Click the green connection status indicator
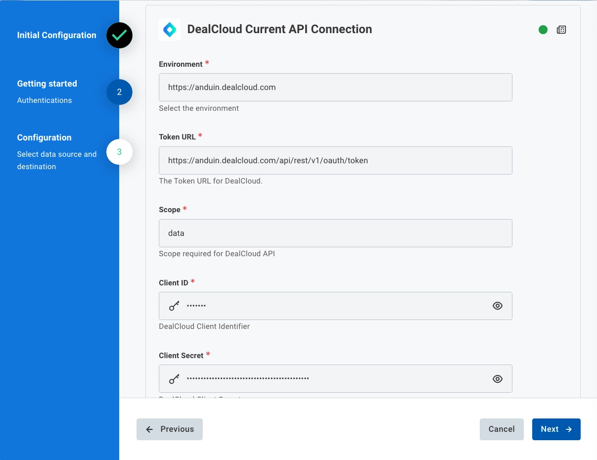 pos(543,30)
